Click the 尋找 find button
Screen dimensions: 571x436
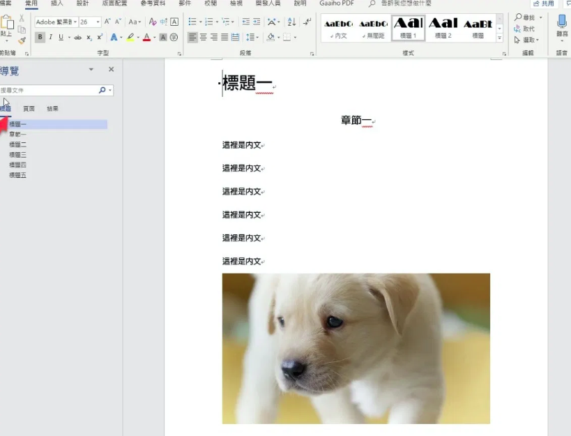point(524,17)
